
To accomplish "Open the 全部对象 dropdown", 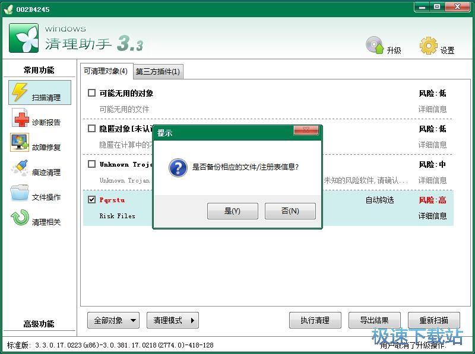I will coord(113,320).
